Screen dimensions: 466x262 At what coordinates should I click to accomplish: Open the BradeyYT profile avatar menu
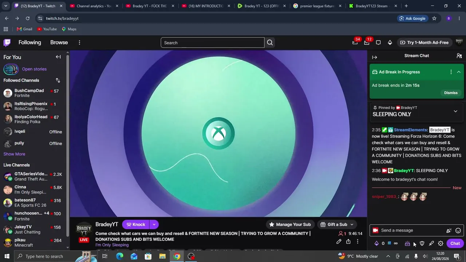click(x=459, y=43)
